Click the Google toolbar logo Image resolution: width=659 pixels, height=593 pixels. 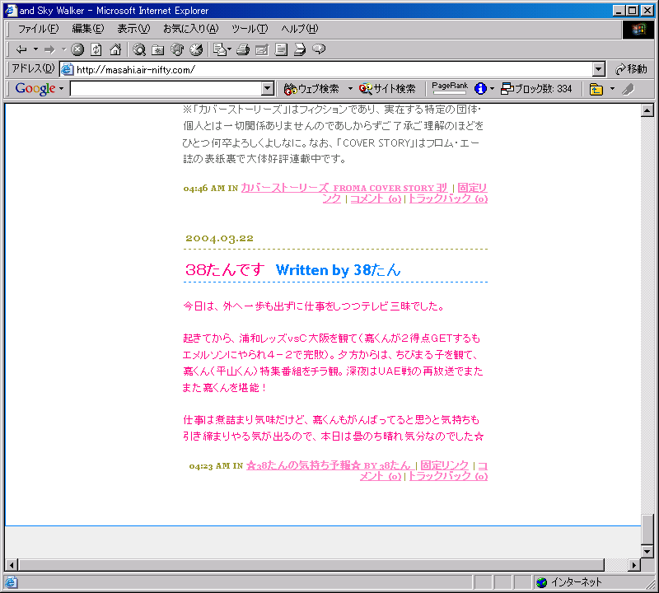click(x=35, y=89)
